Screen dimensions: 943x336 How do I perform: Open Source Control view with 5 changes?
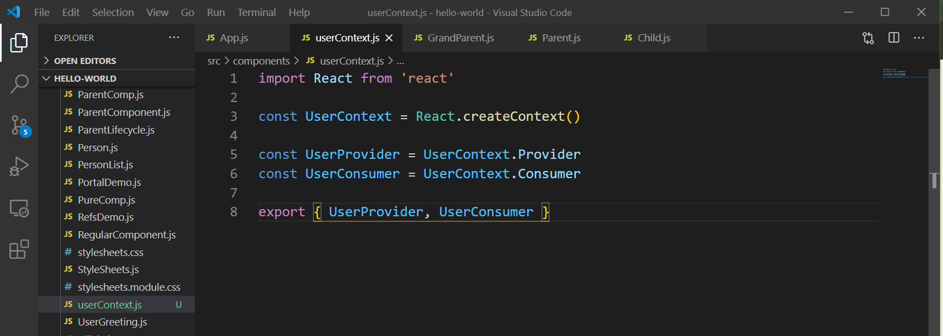coord(20,126)
